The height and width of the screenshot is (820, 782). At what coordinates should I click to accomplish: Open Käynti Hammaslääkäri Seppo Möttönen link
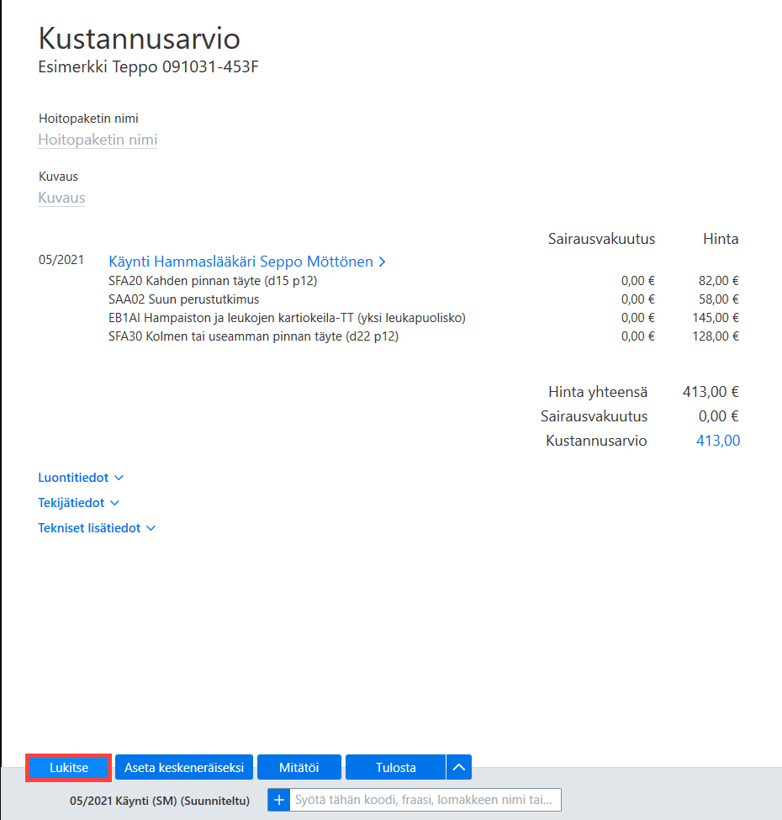point(241,262)
